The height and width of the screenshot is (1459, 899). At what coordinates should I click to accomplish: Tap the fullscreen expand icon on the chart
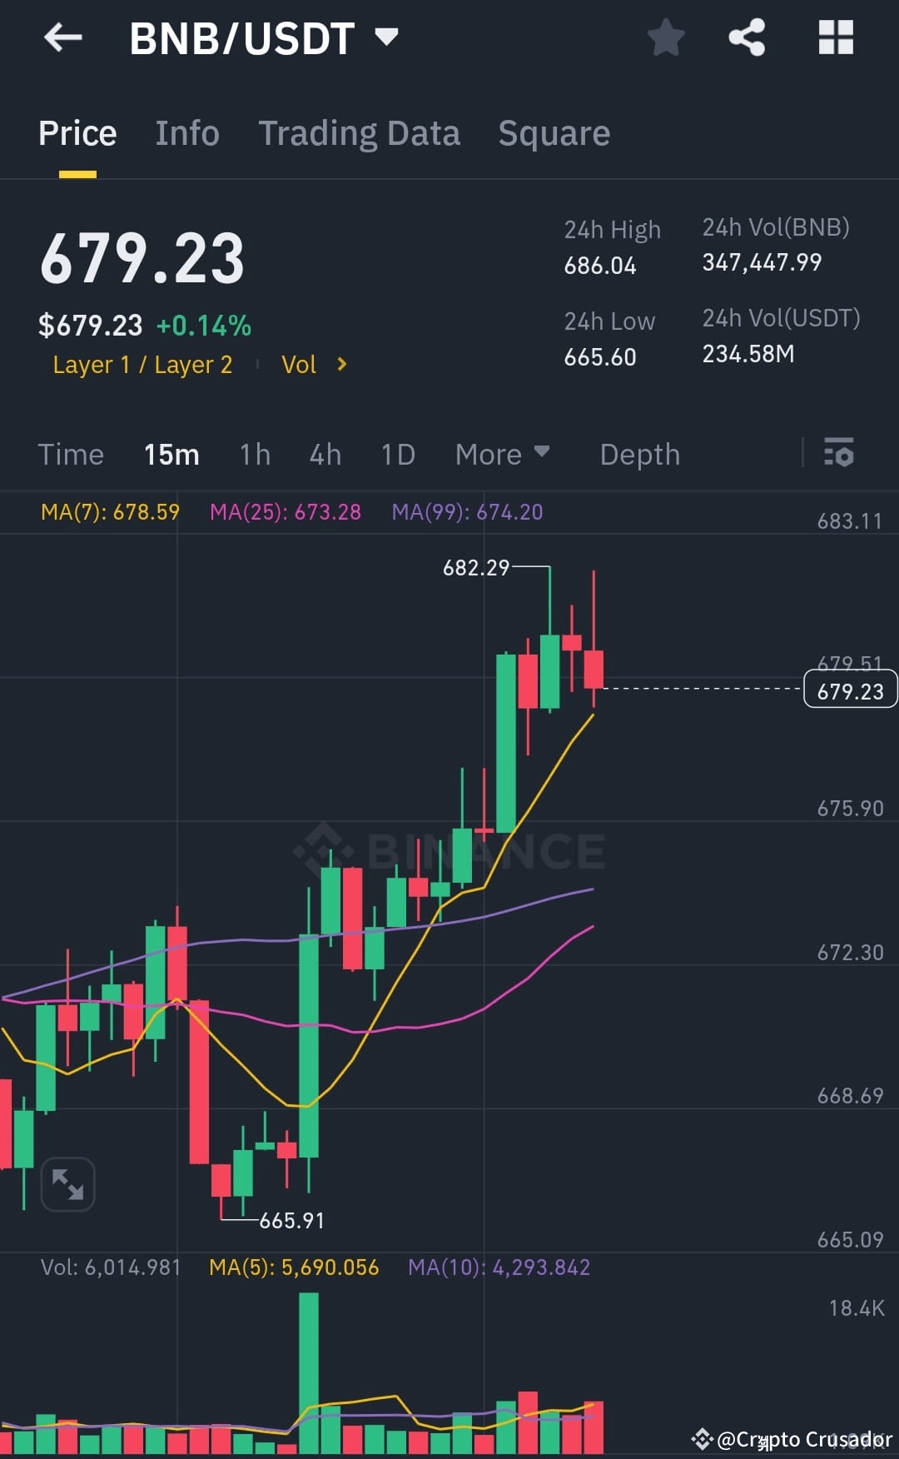[x=68, y=1183]
